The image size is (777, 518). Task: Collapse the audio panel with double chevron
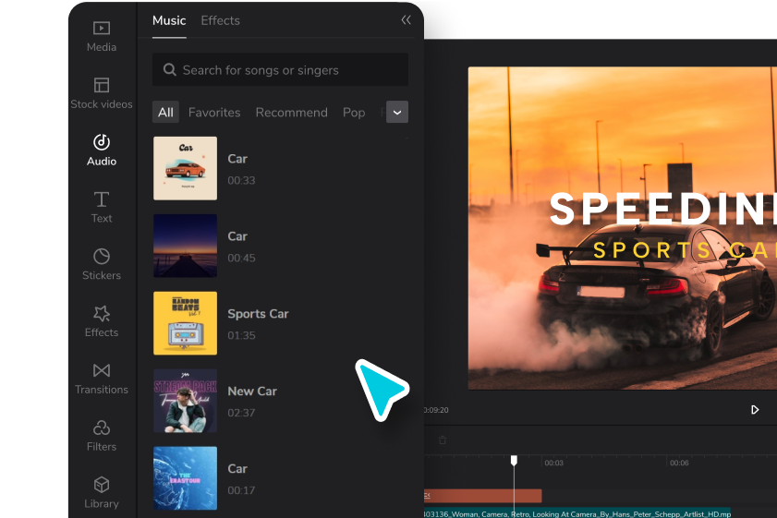coord(406,19)
